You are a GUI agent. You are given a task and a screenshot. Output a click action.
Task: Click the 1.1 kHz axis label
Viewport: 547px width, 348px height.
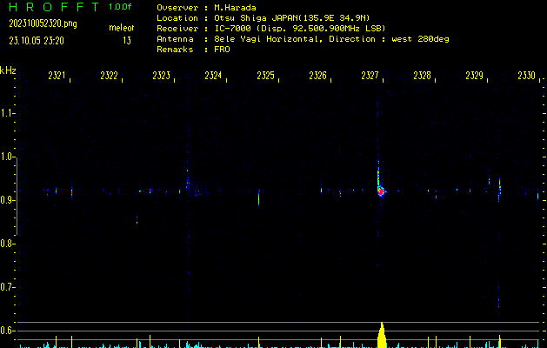click(x=9, y=113)
